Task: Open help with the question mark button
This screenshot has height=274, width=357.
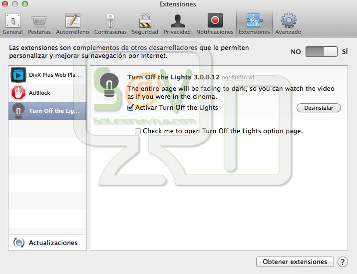Action: (x=343, y=262)
